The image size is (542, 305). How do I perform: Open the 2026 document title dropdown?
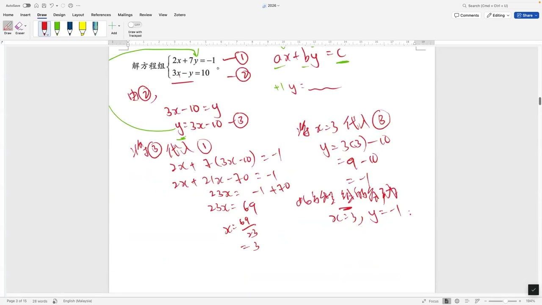[x=271, y=6]
